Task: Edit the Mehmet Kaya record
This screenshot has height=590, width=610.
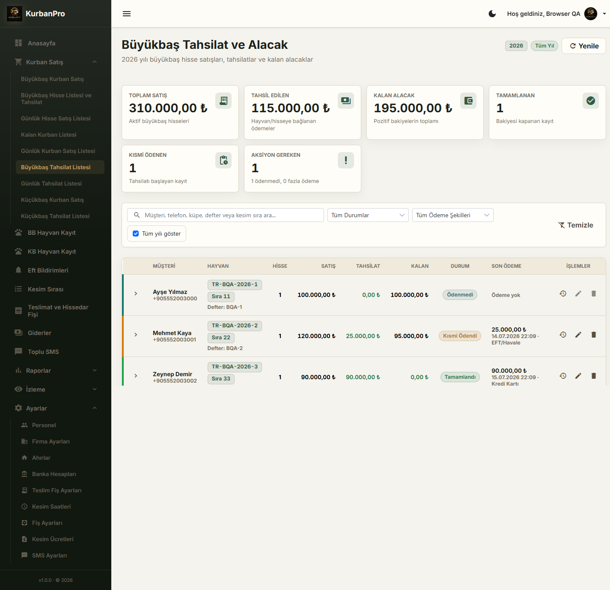Action: point(578,335)
